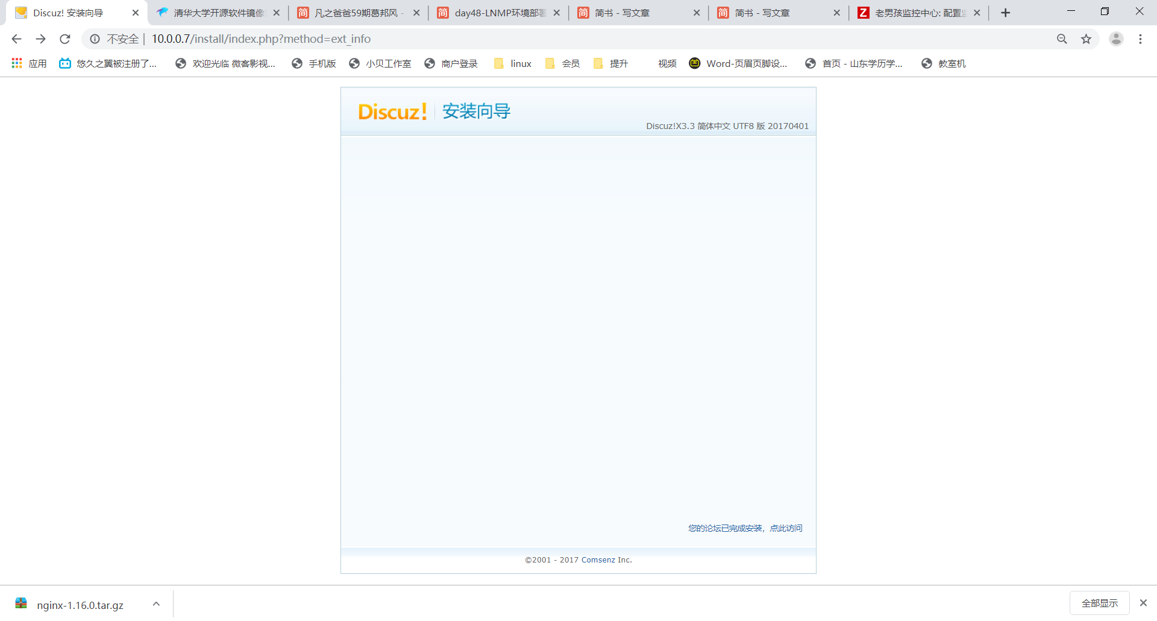
Task: Reload the Discuz install page
Action: [x=64, y=39]
